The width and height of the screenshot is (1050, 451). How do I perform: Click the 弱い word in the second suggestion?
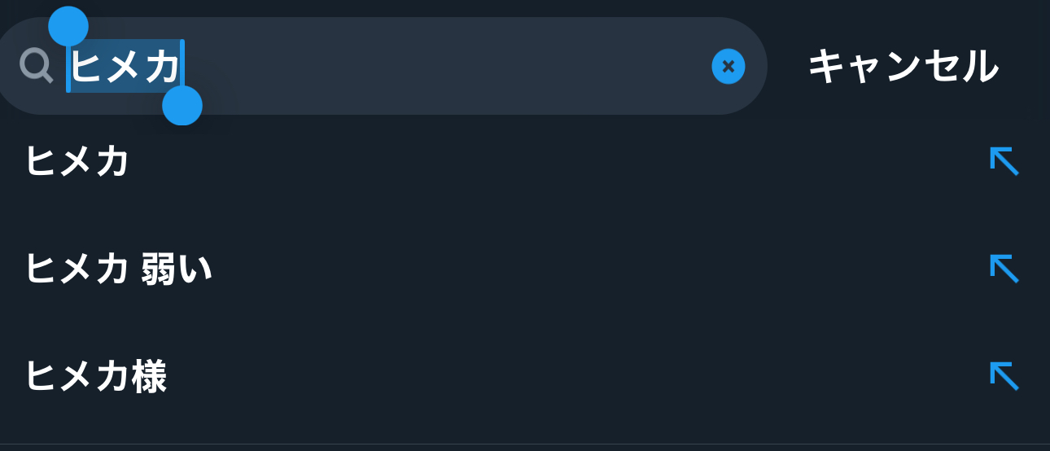[177, 269]
